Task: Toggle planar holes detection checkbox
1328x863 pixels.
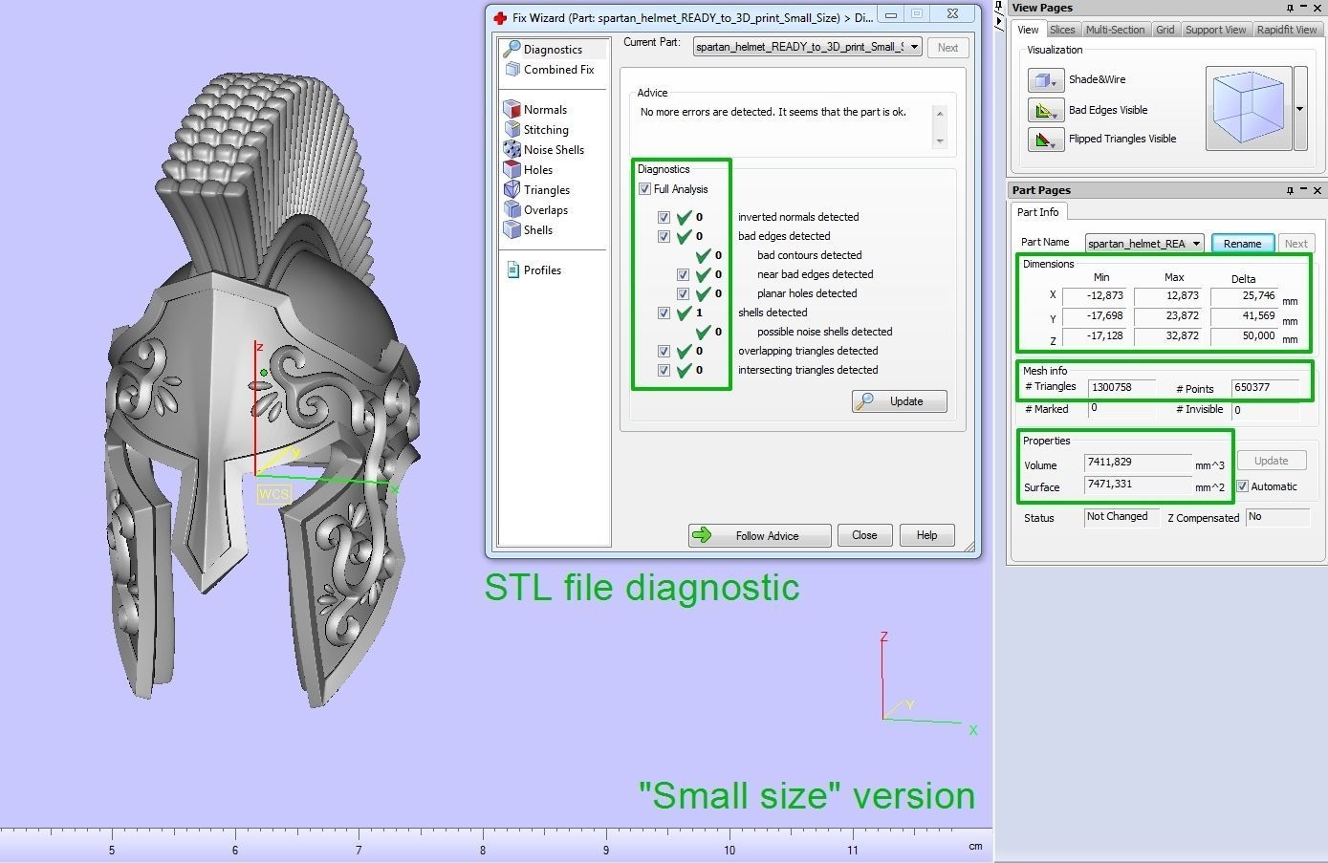Action: pyautogui.click(x=683, y=293)
